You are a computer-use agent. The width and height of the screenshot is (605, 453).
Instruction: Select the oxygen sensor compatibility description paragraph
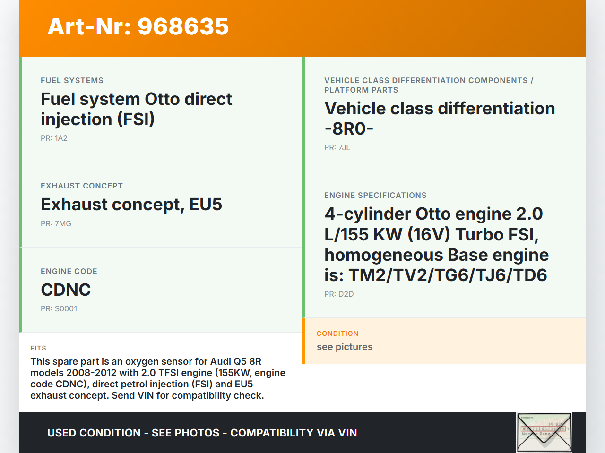click(x=158, y=378)
